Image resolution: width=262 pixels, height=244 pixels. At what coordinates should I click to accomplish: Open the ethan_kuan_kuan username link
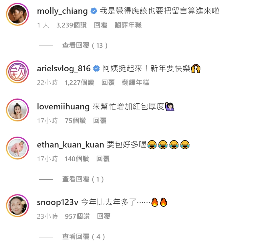[71, 145]
